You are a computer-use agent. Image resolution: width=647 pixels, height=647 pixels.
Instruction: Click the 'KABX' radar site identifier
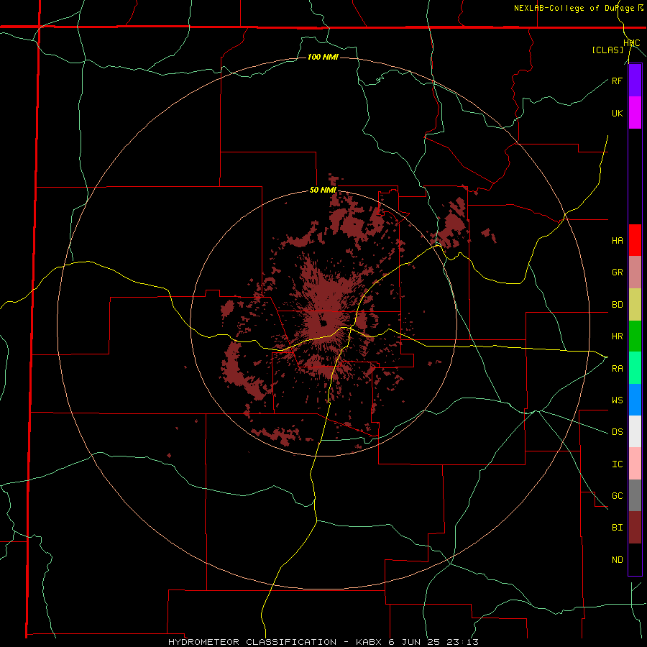point(370,642)
